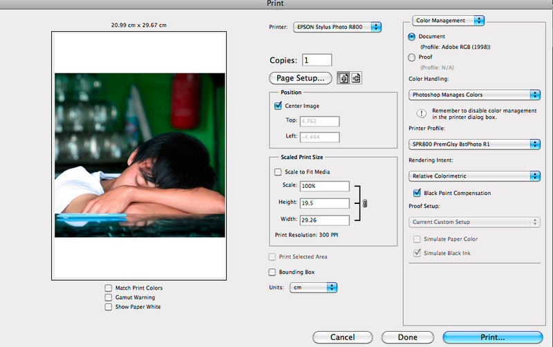The width and height of the screenshot is (553, 347).
Task: Click the print preview image thumbnail
Action: (140, 155)
